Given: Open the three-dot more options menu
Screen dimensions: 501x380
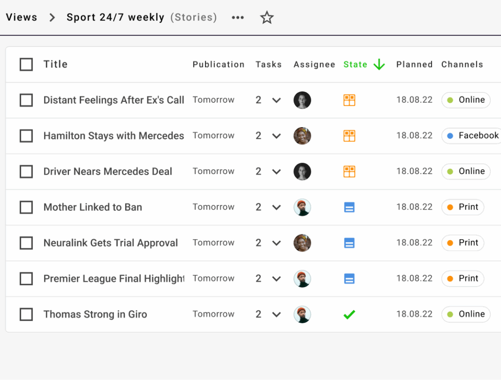Looking at the screenshot, I should [x=238, y=18].
